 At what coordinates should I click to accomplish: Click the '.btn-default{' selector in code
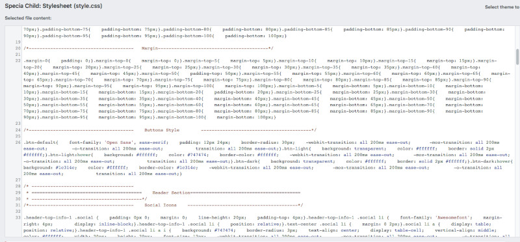(41, 142)
